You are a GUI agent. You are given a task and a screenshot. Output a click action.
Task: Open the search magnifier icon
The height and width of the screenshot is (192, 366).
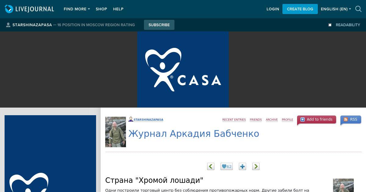pos(358,9)
